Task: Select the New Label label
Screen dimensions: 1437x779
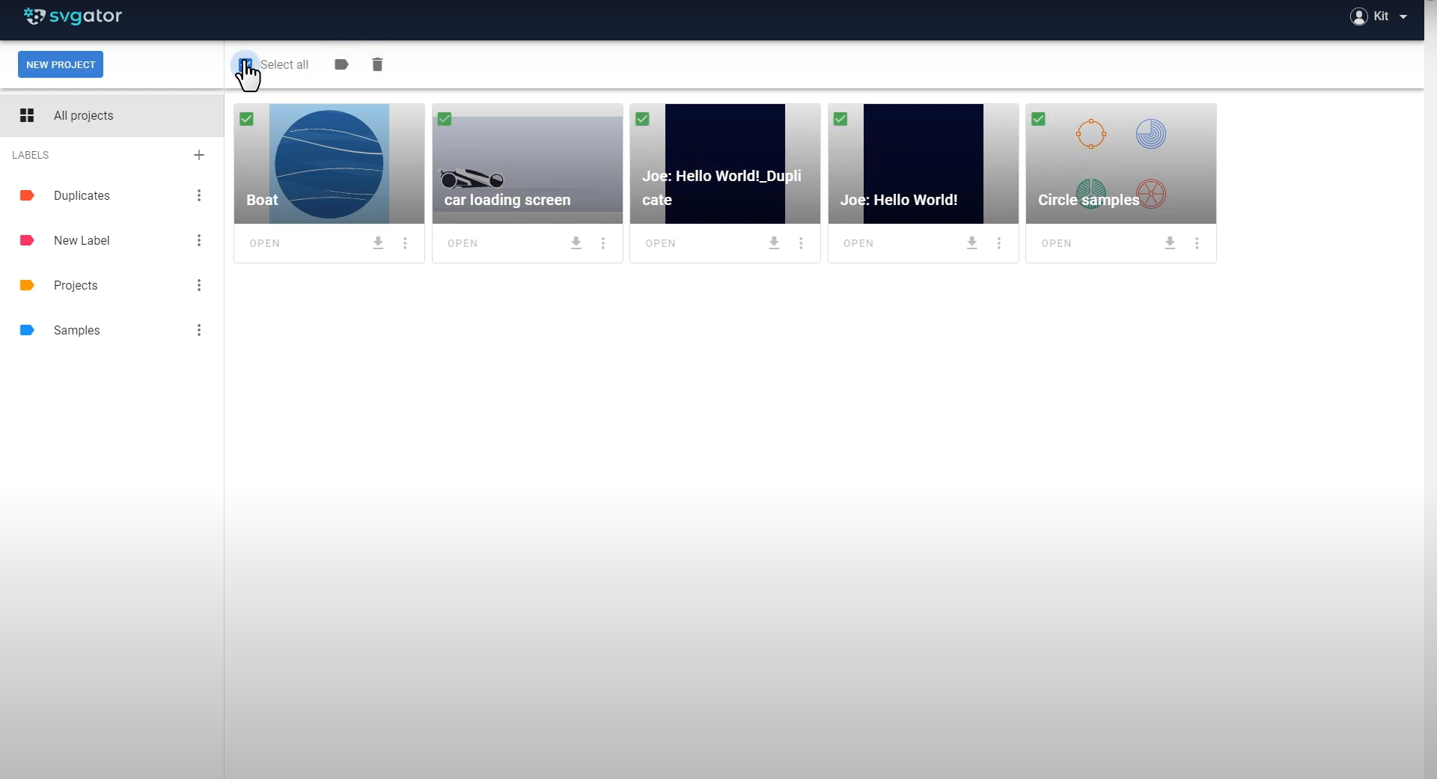Action: [82, 240]
